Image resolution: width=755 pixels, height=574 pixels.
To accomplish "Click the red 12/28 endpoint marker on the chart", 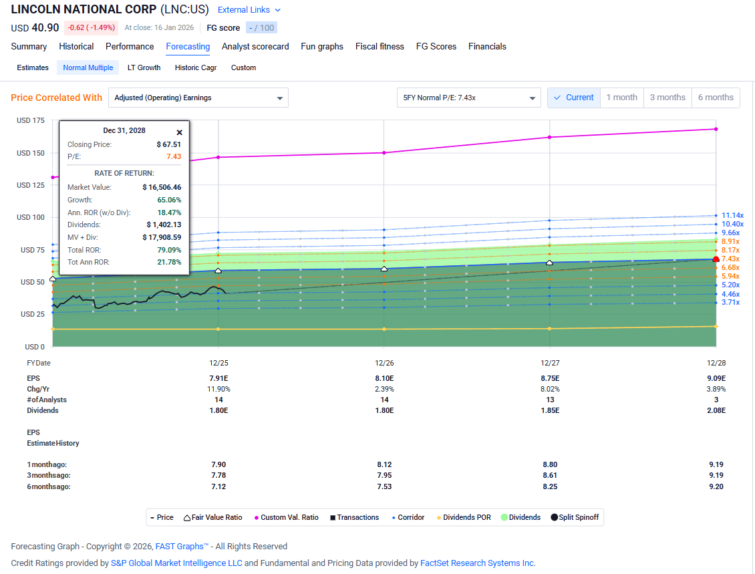I will [x=716, y=259].
